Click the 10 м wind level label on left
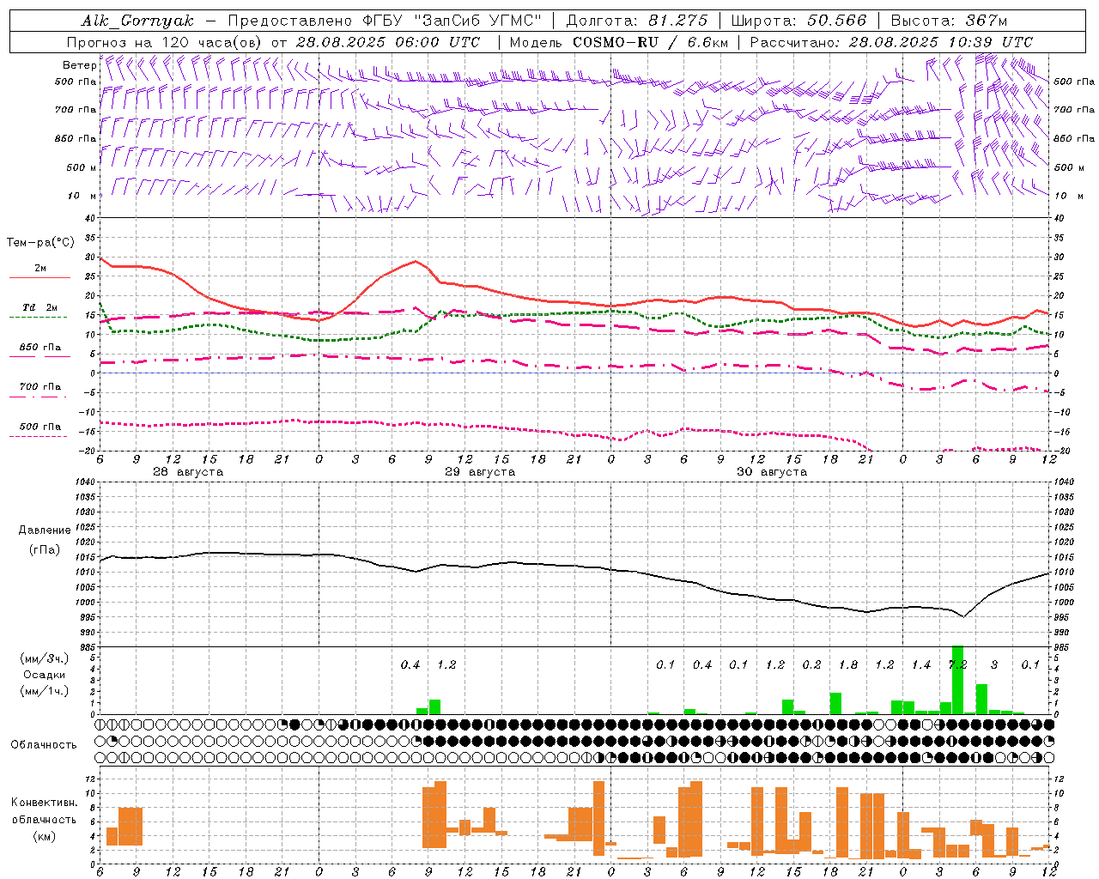Viewport: 1099px width, 879px height. coord(82,196)
